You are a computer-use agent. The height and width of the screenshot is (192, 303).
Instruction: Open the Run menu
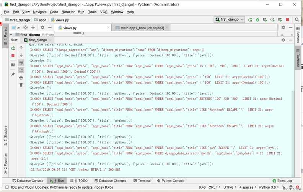coord(81,12)
